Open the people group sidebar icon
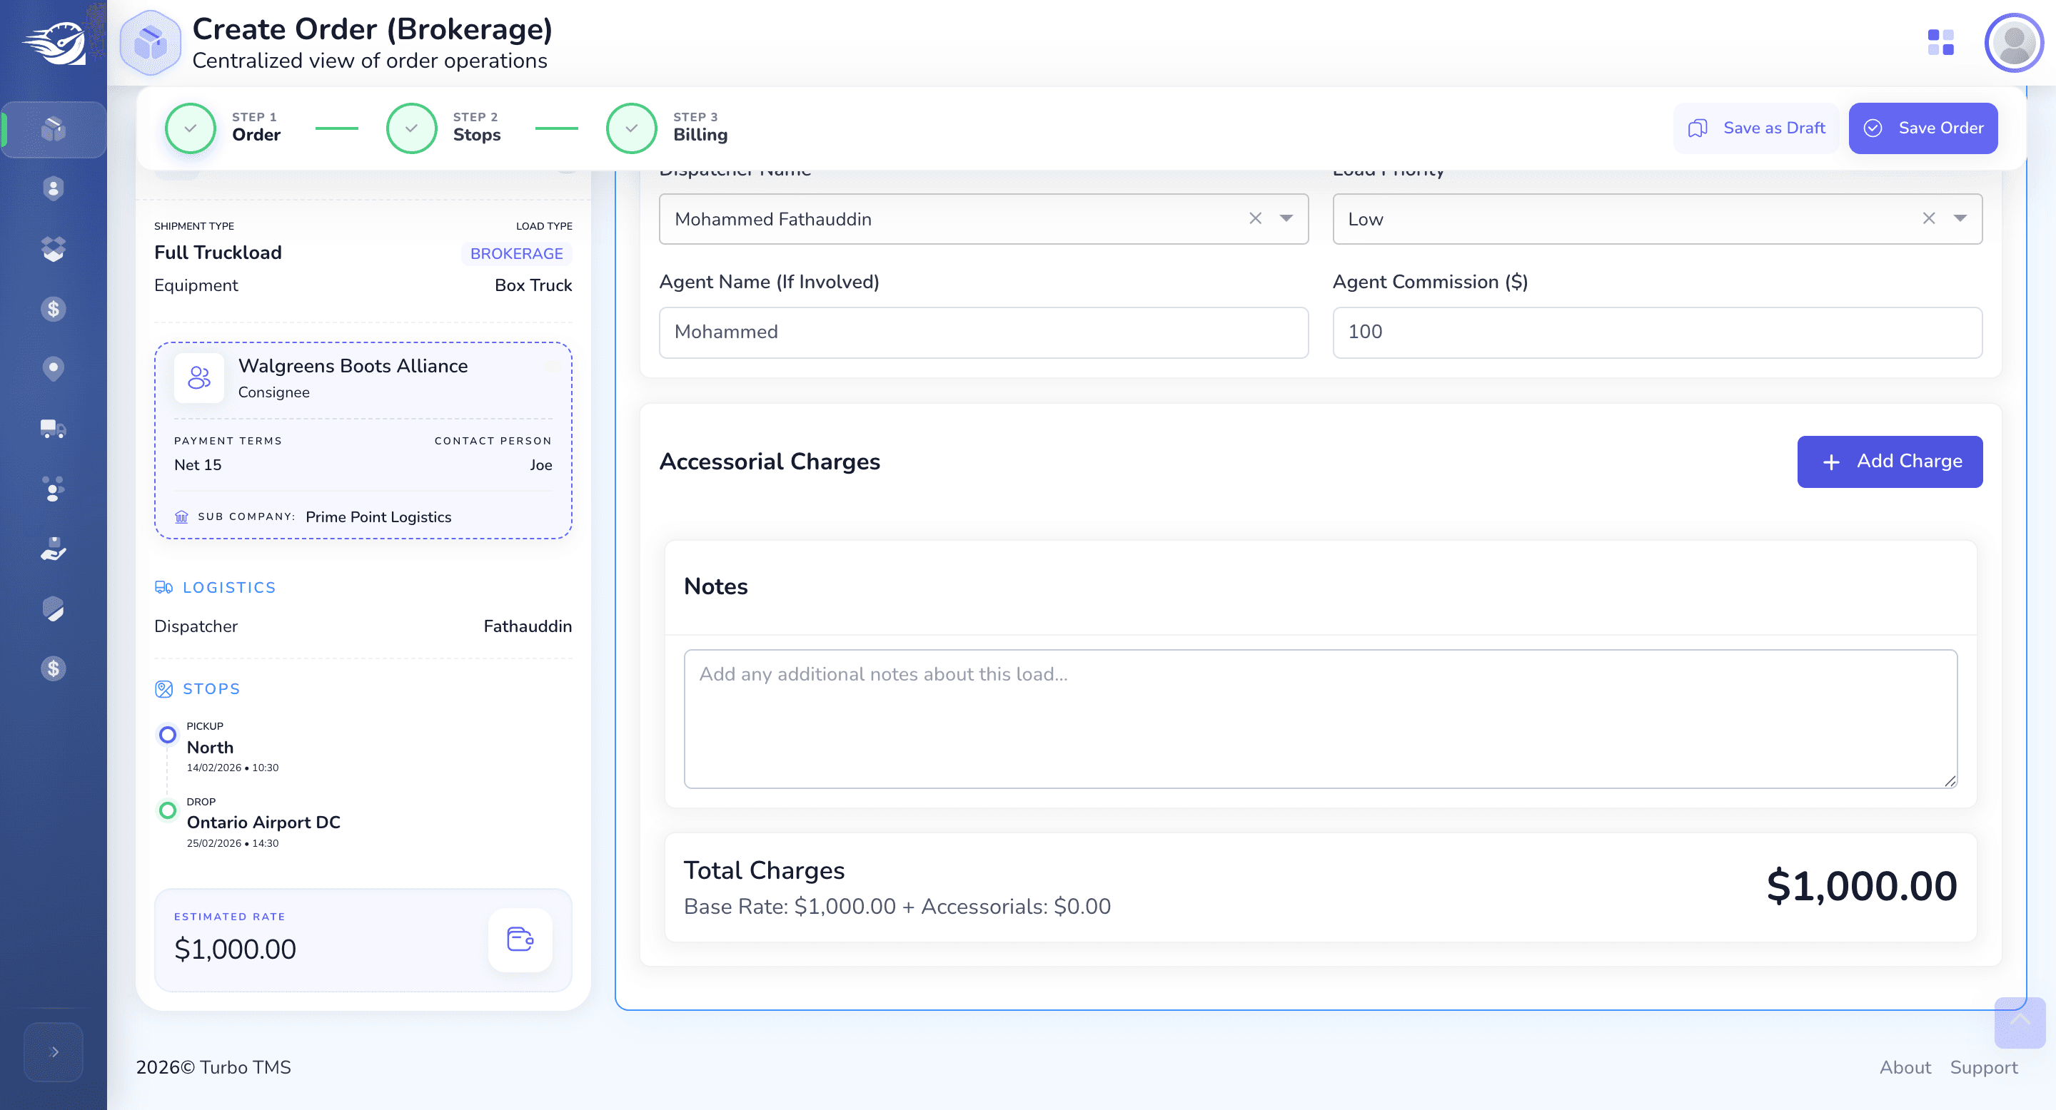The width and height of the screenshot is (2056, 1110). click(x=54, y=489)
